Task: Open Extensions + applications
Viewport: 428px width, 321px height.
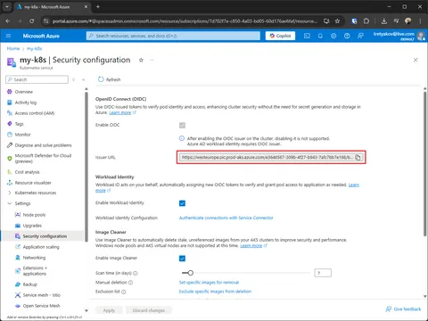Action: pos(35,271)
